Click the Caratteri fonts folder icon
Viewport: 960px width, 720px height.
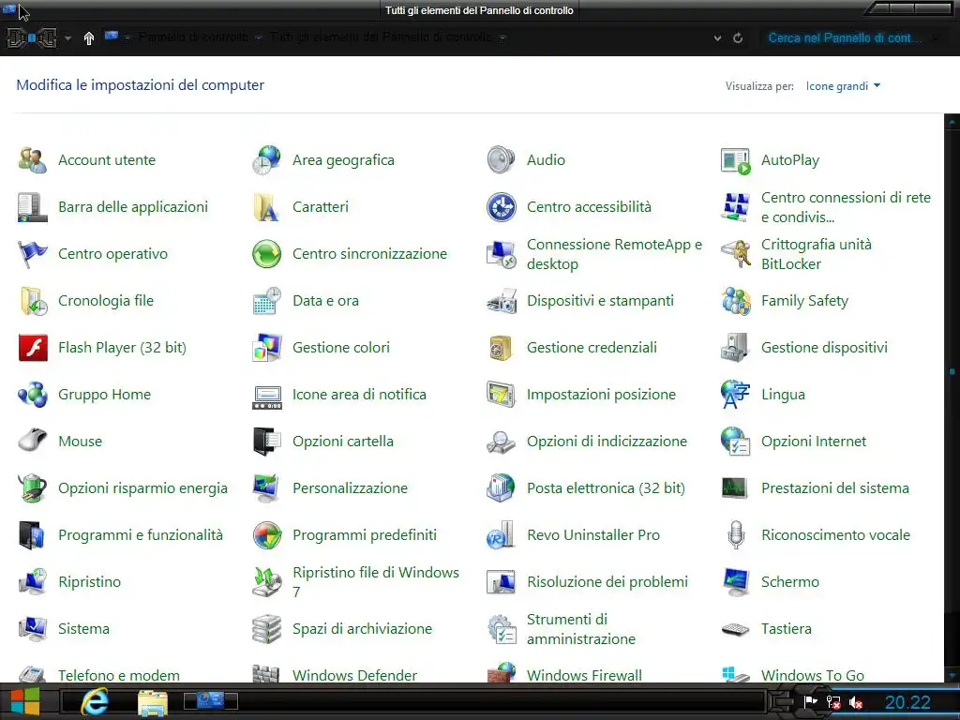267,207
